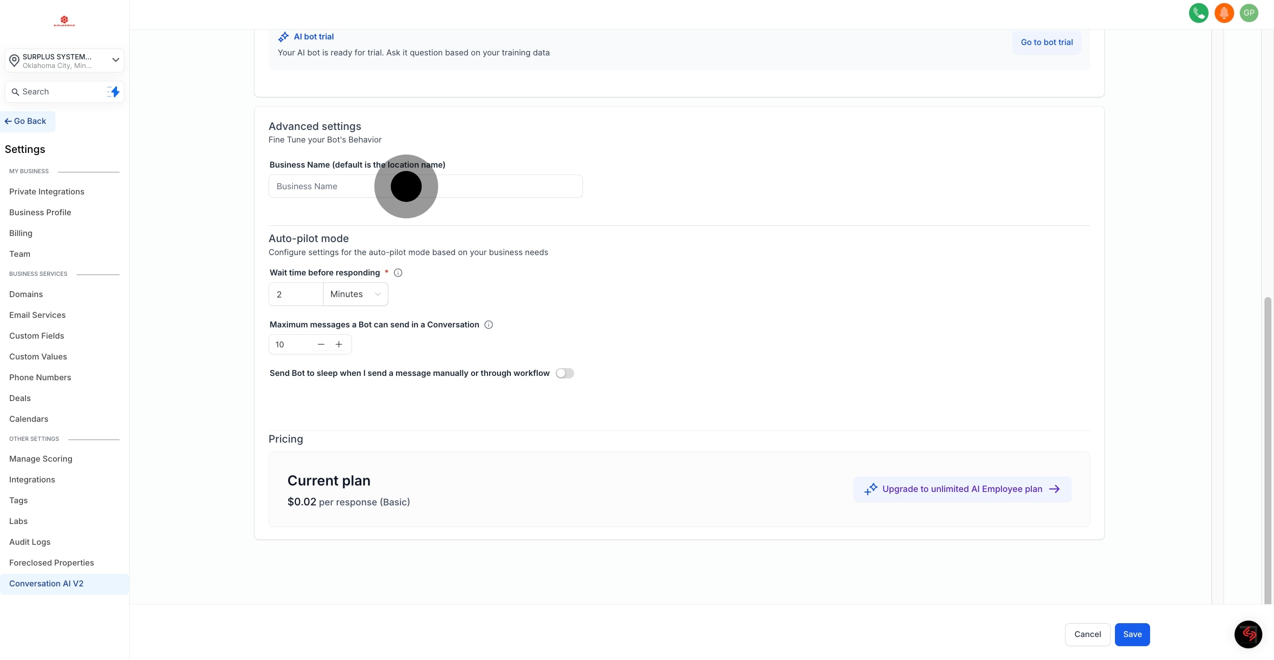The width and height of the screenshot is (1274, 660).
Task: Open the Minutes unit dropdown
Action: (355, 294)
